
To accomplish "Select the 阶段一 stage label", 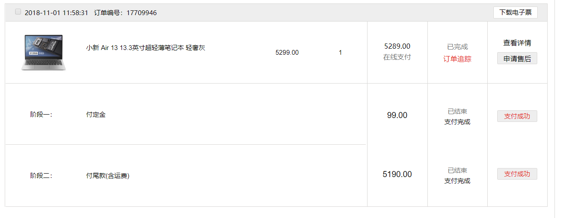I will pyautogui.click(x=41, y=115).
